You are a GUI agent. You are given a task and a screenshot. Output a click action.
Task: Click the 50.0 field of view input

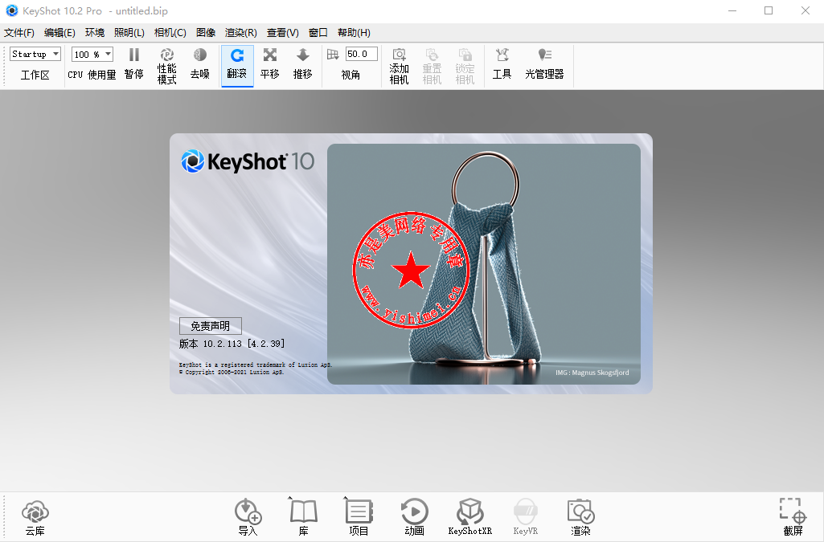361,54
